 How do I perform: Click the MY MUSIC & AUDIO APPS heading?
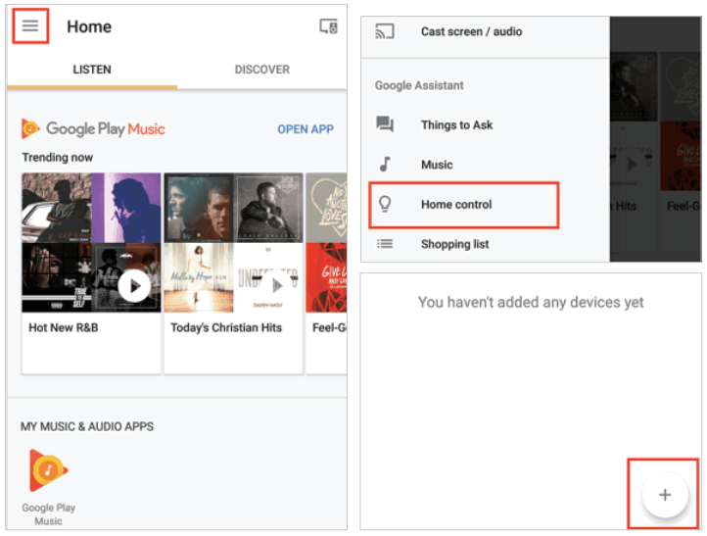click(87, 426)
